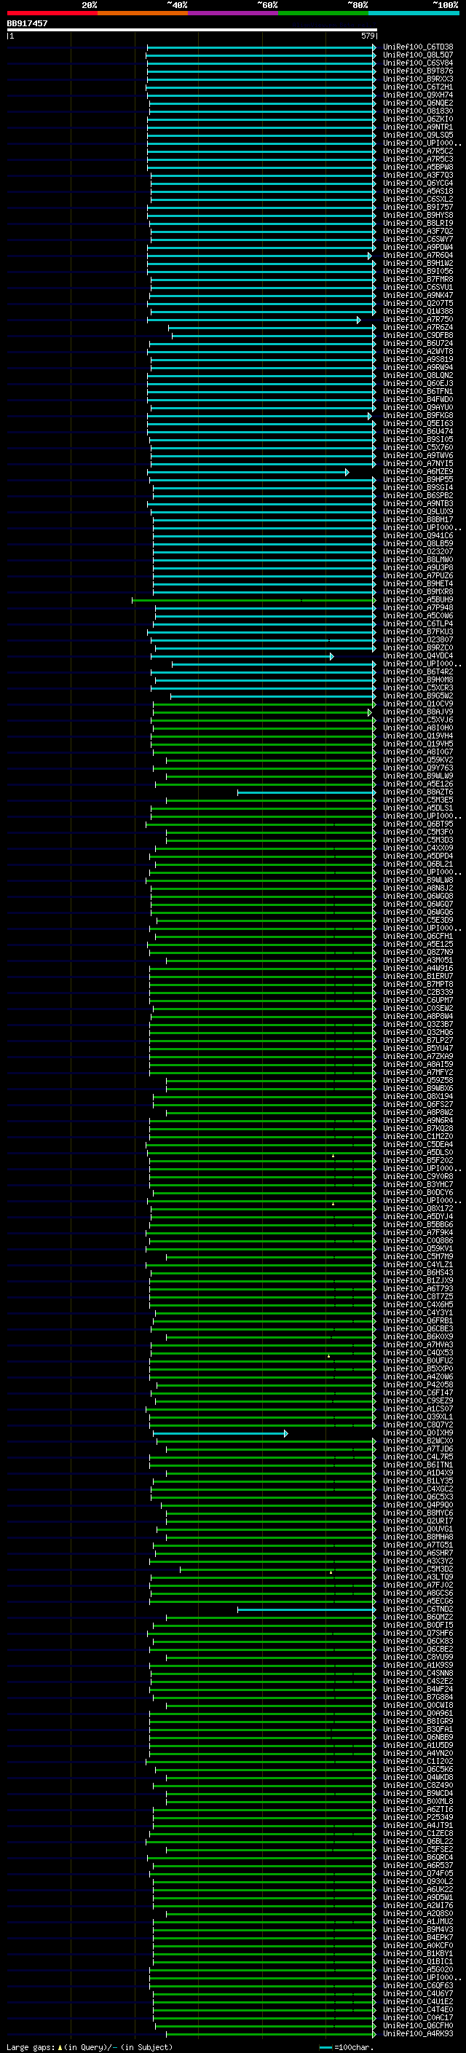Click the UniRef100_A5DPD4 label
Screen dimensions: 466x2053
418,856
